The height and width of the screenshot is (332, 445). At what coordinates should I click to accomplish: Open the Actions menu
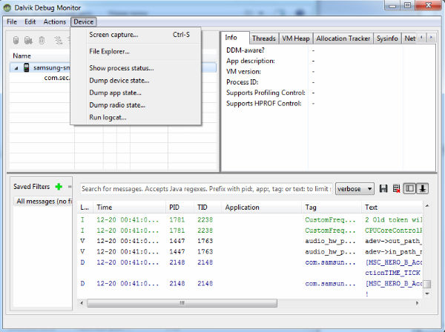point(54,21)
